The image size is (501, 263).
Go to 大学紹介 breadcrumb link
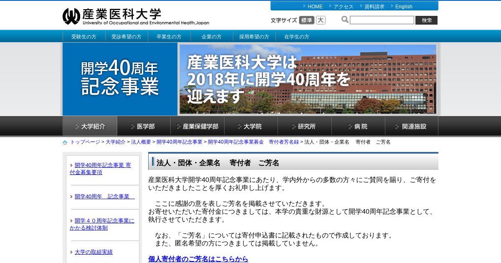click(116, 142)
